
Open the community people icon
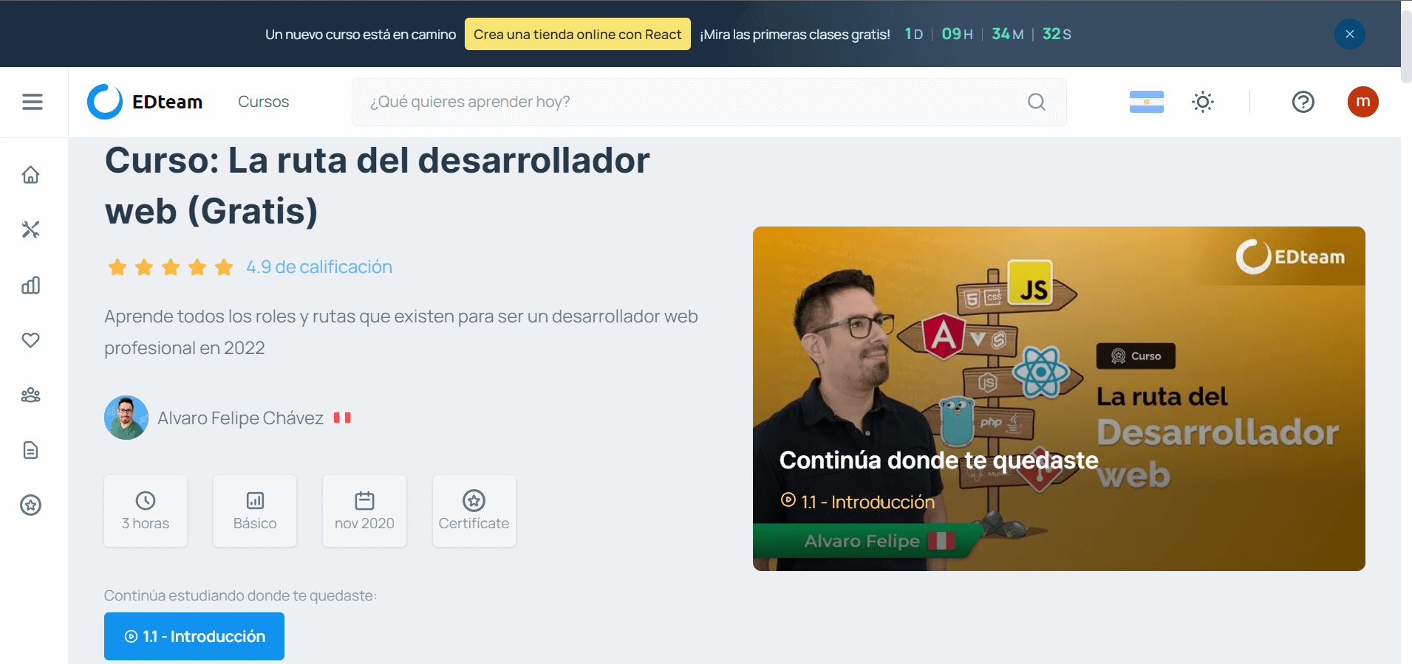point(30,395)
